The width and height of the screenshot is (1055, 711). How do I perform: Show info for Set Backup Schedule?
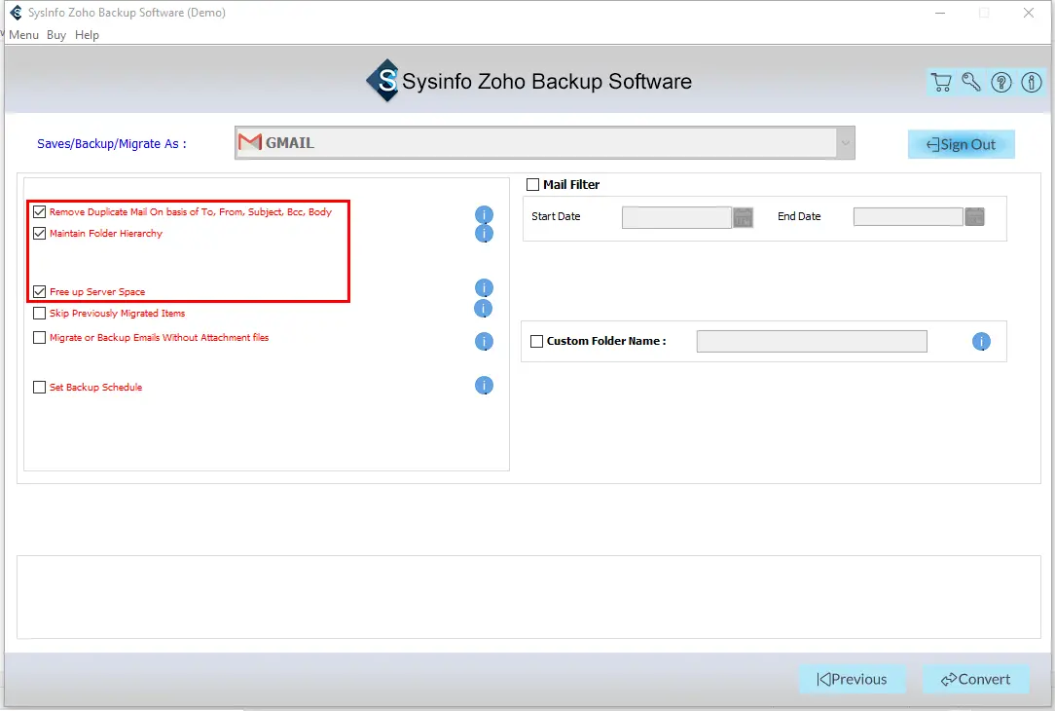click(484, 385)
